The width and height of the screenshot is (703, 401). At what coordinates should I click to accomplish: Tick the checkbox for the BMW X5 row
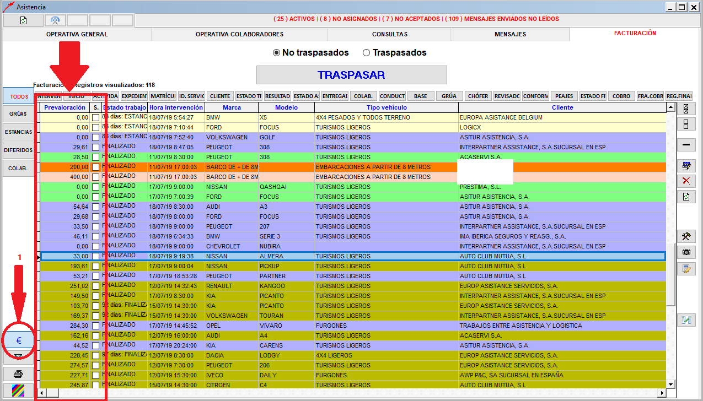click(x=96, y=117)
